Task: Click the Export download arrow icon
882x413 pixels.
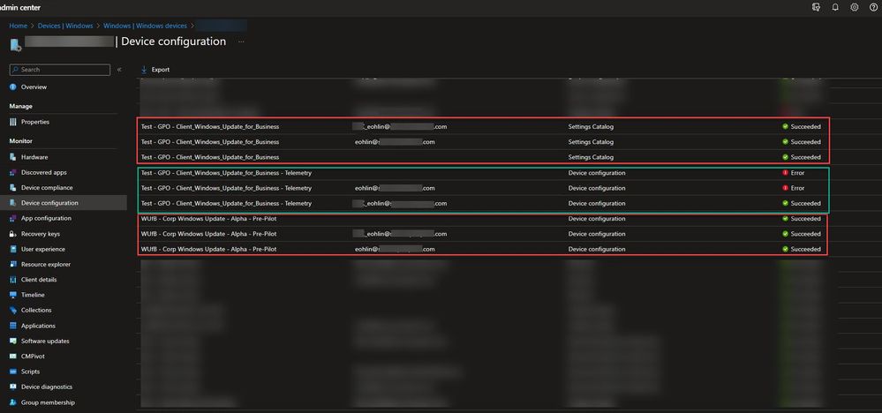Action: pos(144,70)
